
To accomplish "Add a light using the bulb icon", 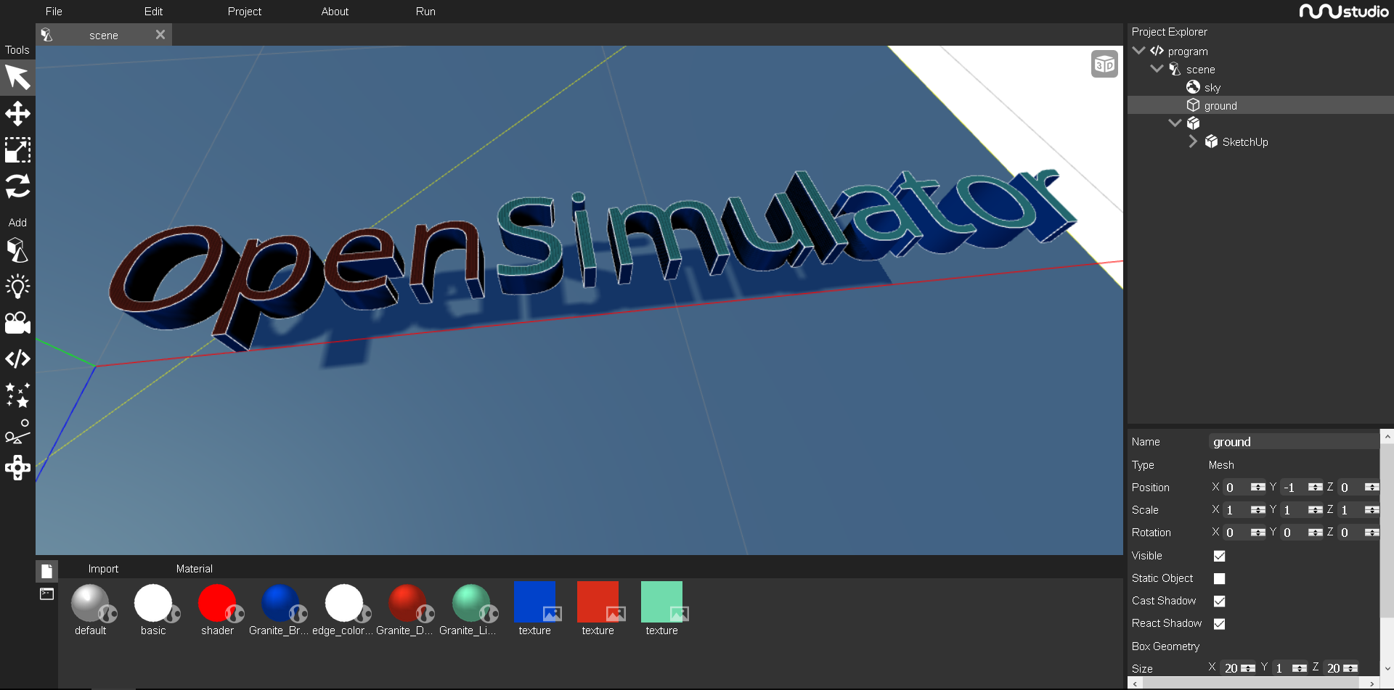I will [x=17, y=287].
